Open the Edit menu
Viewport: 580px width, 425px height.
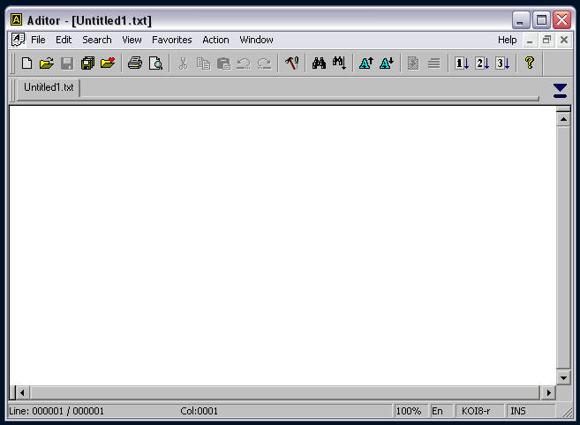[64, 40]
